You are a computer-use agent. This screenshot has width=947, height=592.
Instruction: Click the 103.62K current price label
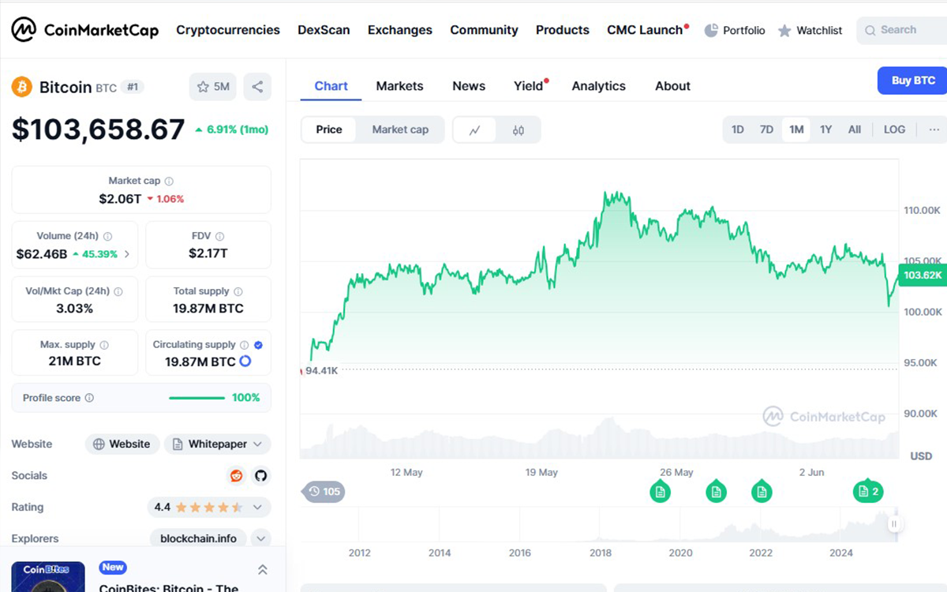click(x=923, y=275)
